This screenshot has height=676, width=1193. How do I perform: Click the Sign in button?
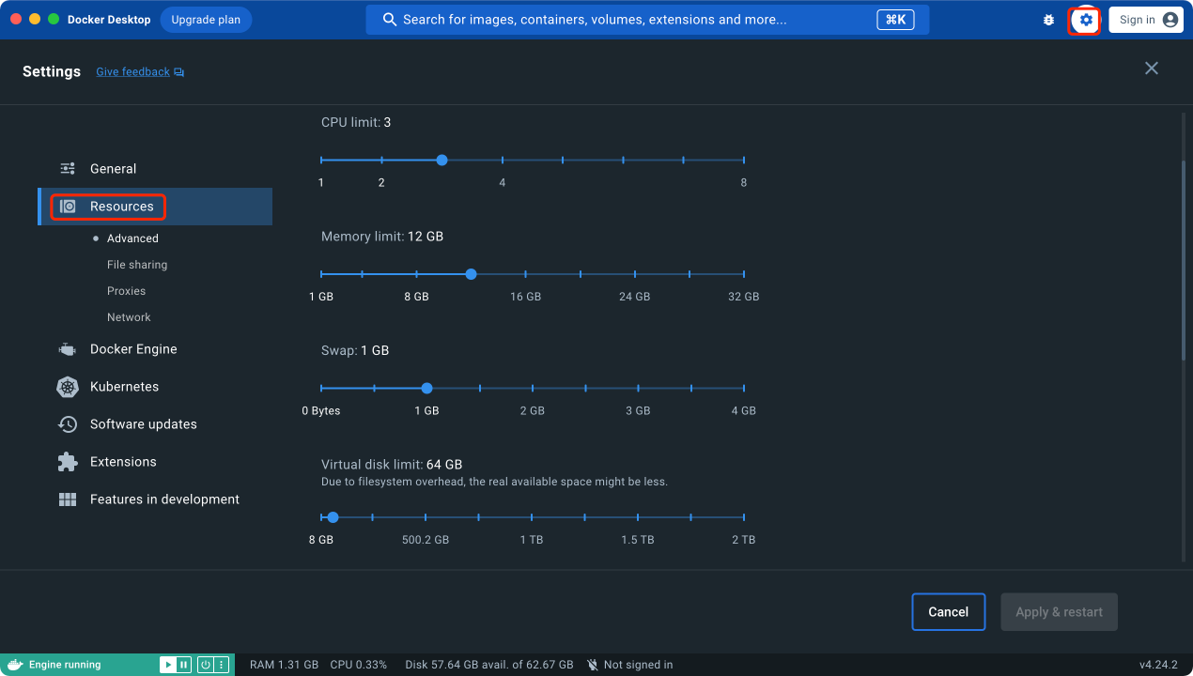[x=1145, y=20]
